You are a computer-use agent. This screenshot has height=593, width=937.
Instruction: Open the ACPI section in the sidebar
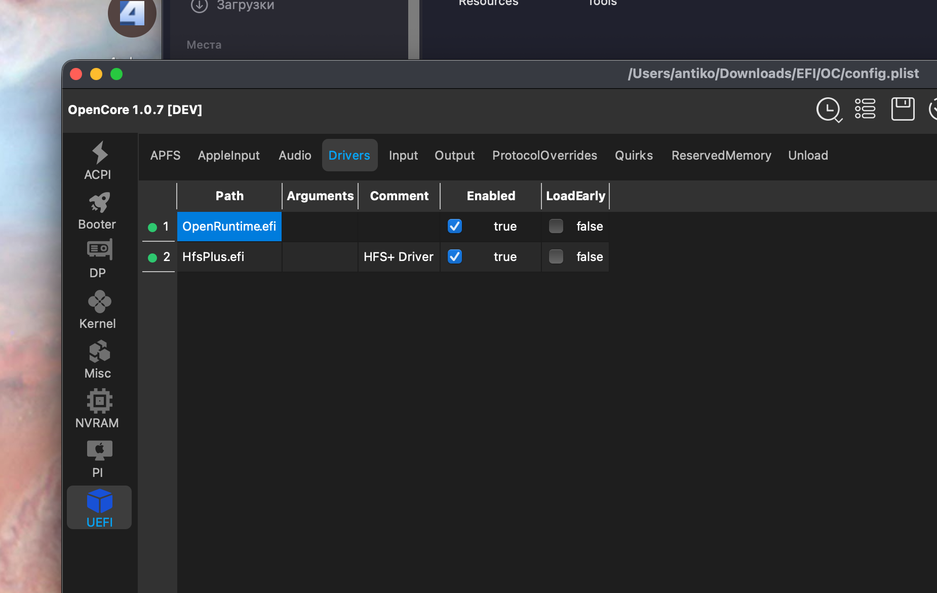(98, 161)
